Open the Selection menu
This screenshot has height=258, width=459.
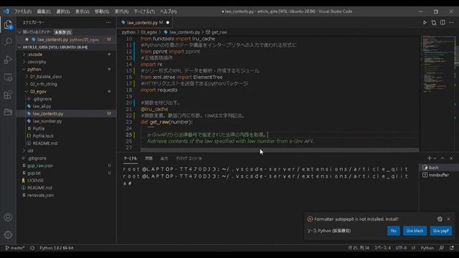(x=63, y=11)
